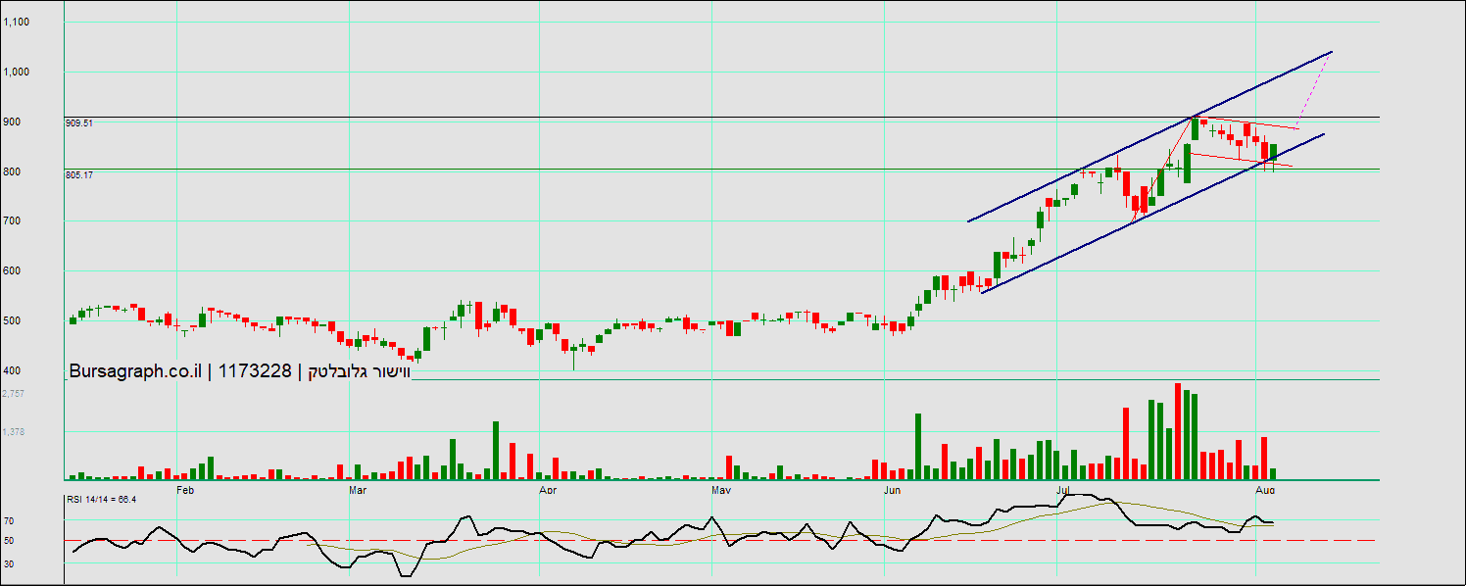1466x586 pixels.
Task: Click the Jun month label on time axis
Action: (892, 488)
